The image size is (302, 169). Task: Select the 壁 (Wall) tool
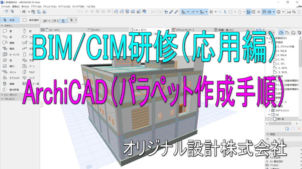[x=9, y=31]
